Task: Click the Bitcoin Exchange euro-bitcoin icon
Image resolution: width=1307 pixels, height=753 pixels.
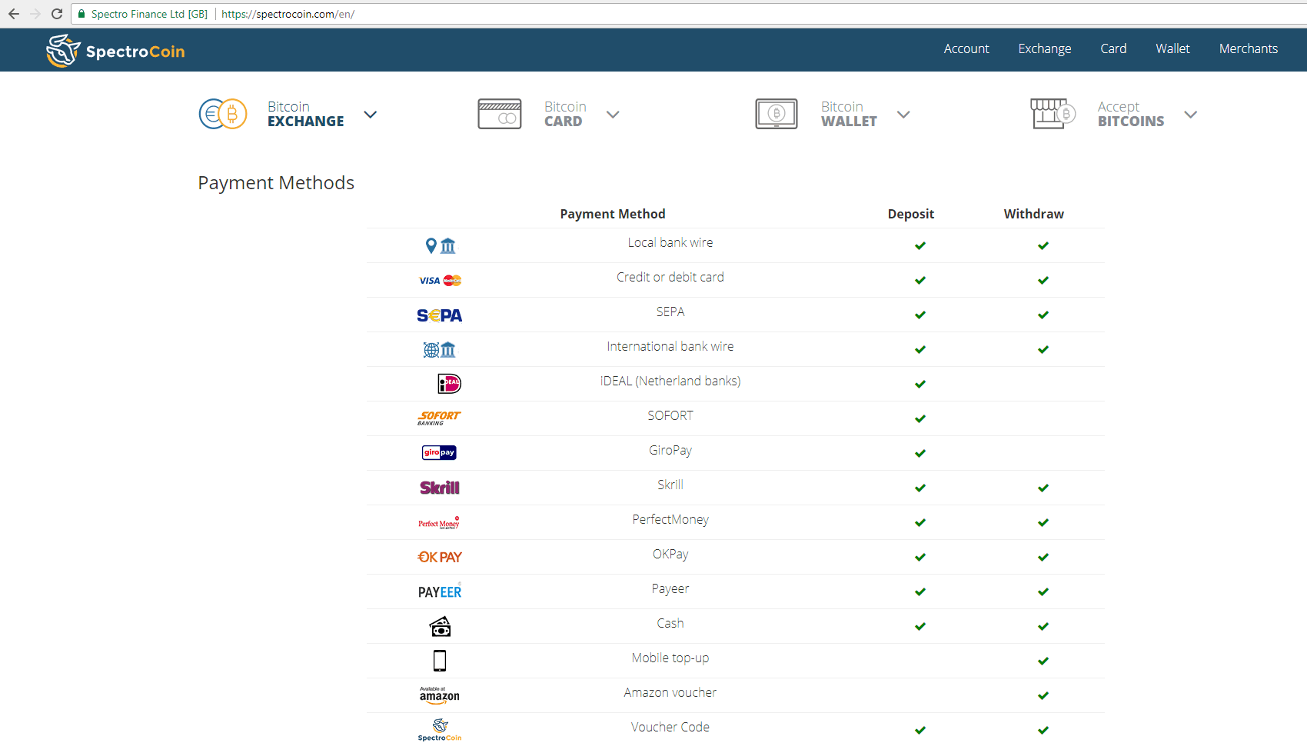Action: [223, 114]
